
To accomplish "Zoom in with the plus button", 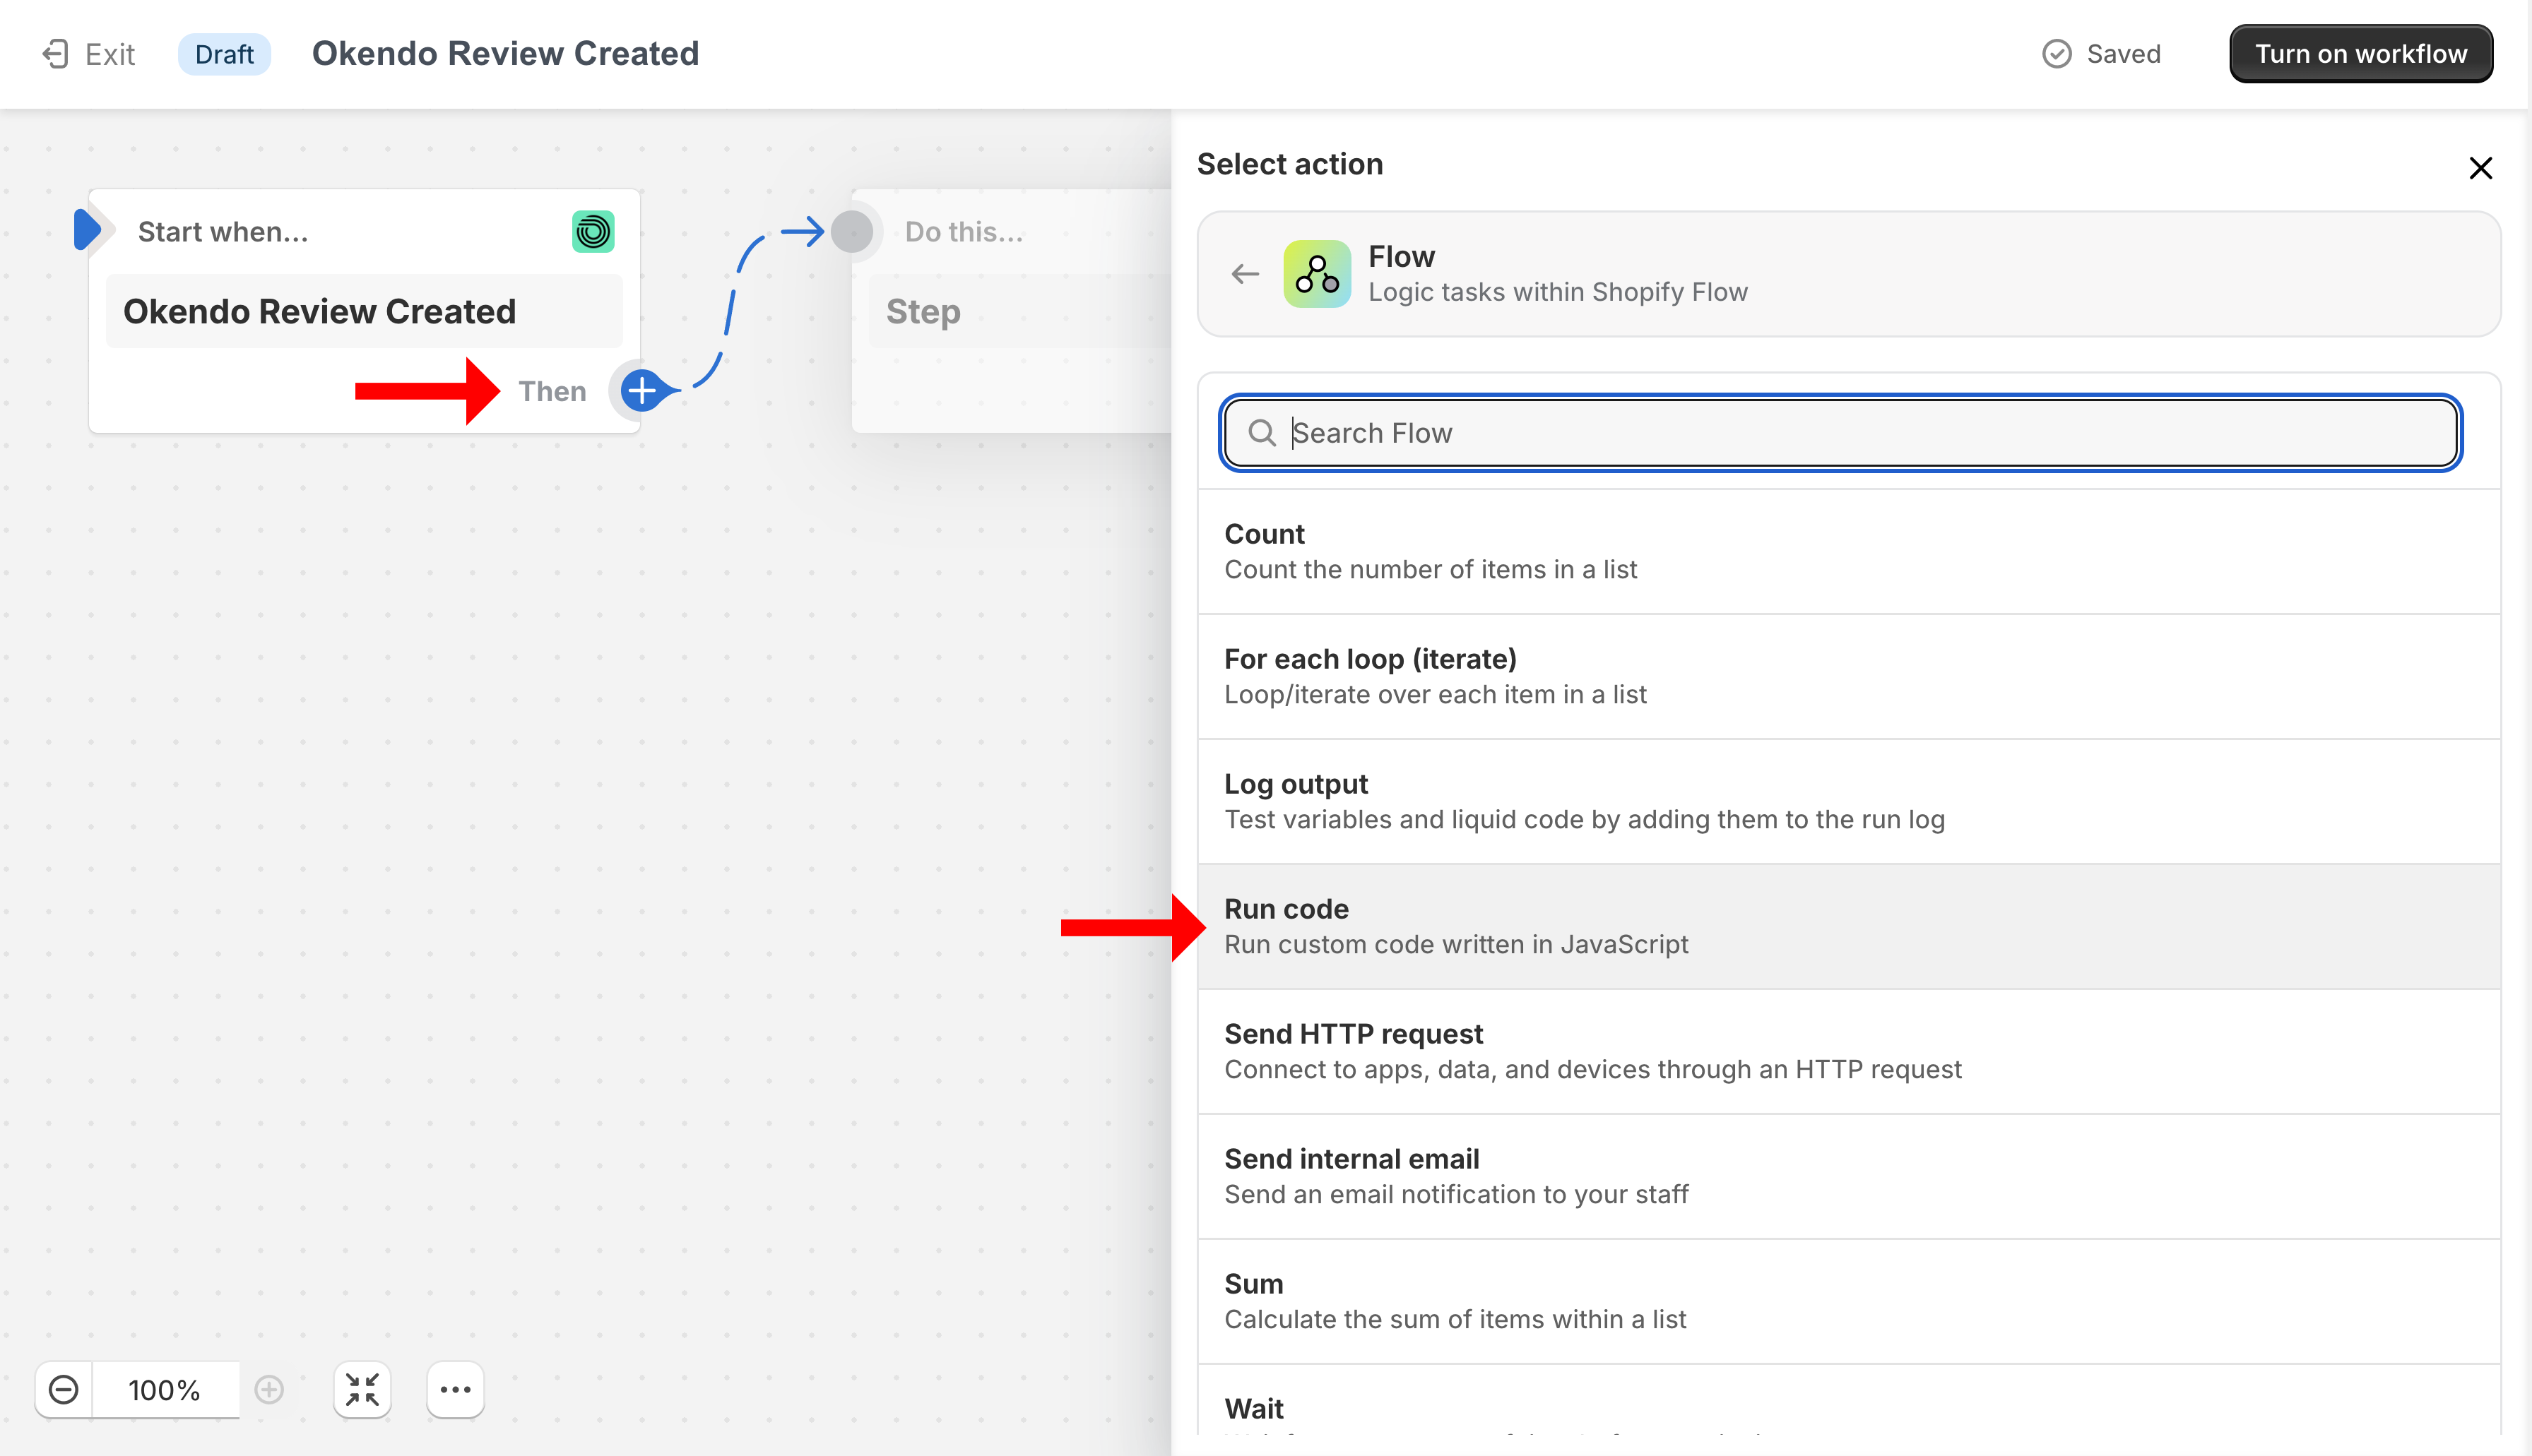I will pyautogui.click(x=268, y=1390).
